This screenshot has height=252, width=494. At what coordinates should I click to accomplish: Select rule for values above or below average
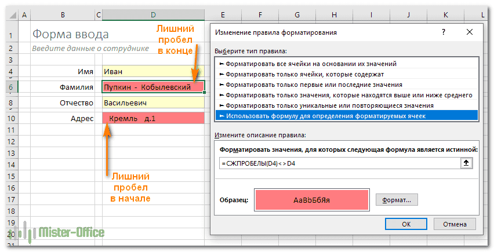(x=348, y=95)
